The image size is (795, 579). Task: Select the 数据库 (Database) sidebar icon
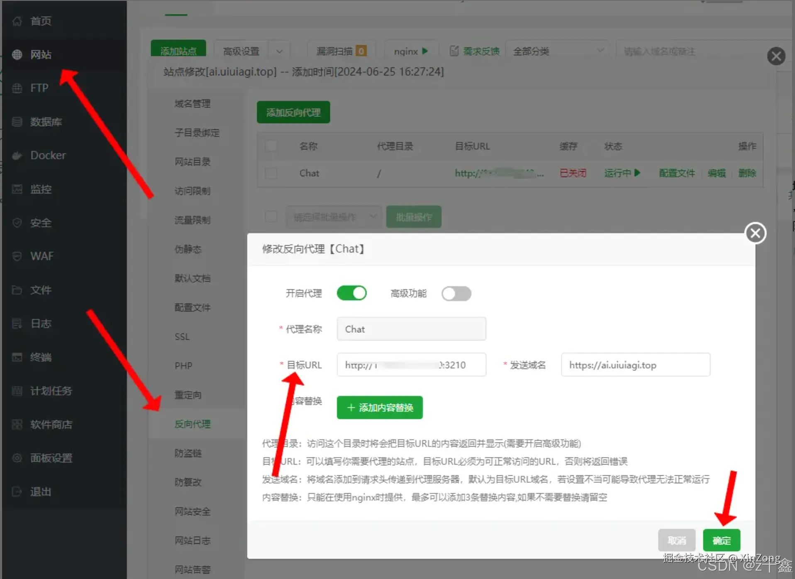46,122
